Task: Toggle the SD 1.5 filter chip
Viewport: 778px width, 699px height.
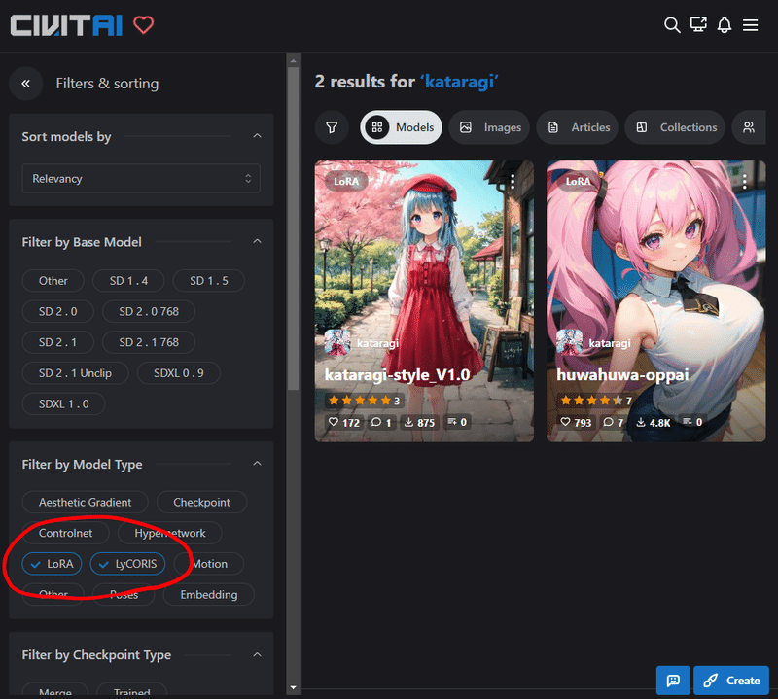Action: [x=209, y=281]
